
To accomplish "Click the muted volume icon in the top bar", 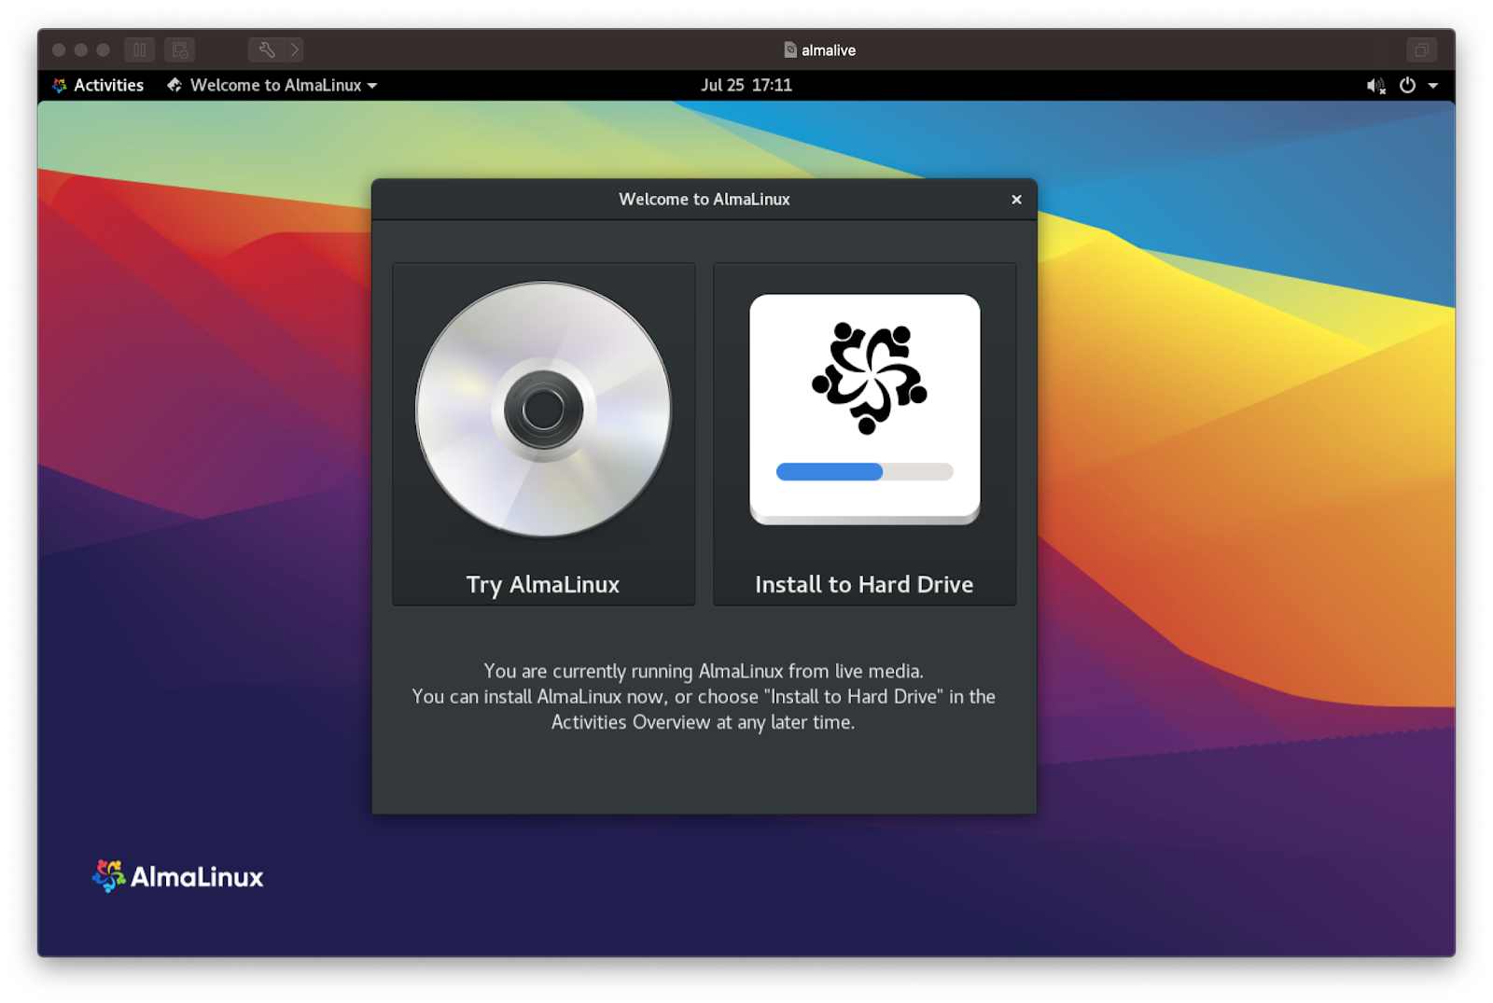I will [1375, 86].
